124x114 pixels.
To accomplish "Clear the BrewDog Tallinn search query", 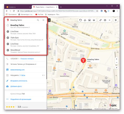I will 43,20.
